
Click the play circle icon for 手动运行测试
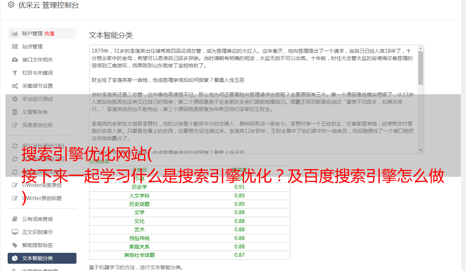coord(15,99)
